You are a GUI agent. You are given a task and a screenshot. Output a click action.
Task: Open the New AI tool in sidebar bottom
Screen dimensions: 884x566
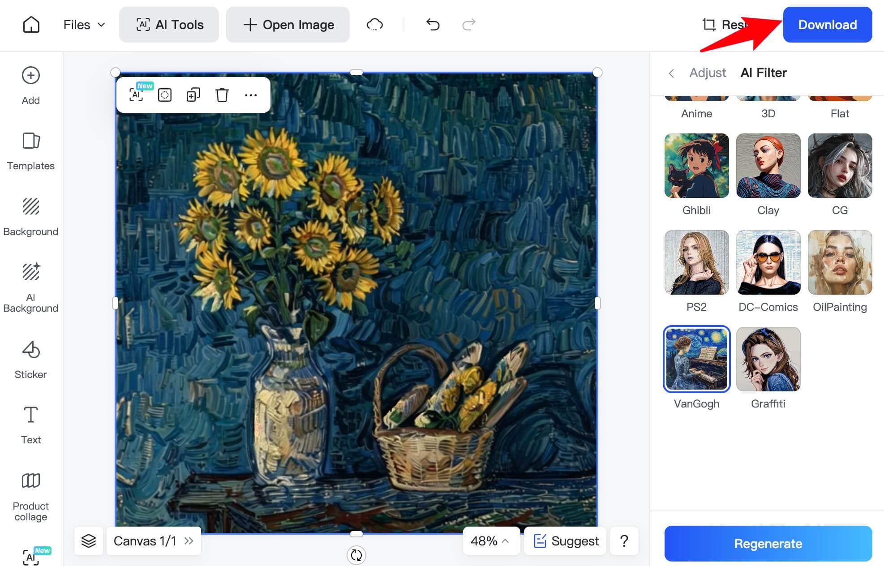(31, 557)
